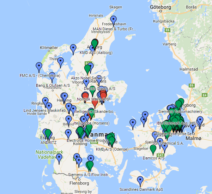Click the Hvide Sande label

click(x=37, y=114)
